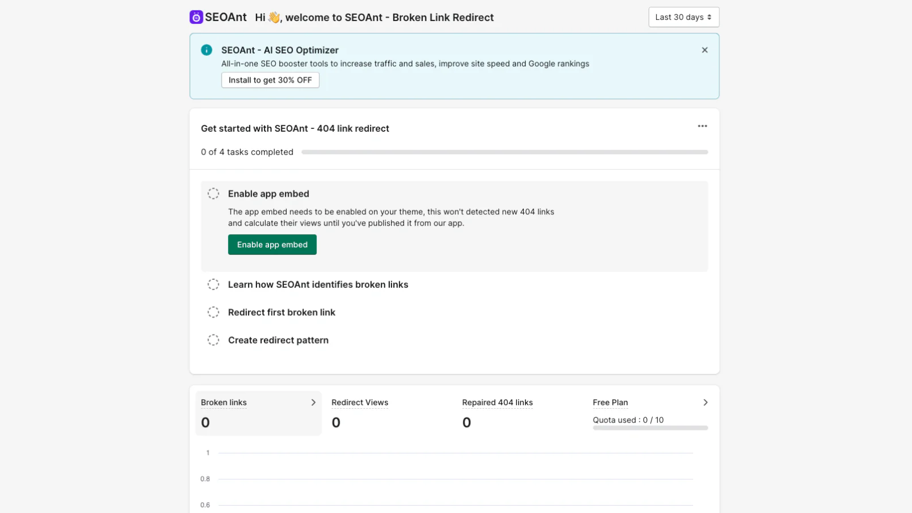Click the SEOAnt purple logo icon

196,17
